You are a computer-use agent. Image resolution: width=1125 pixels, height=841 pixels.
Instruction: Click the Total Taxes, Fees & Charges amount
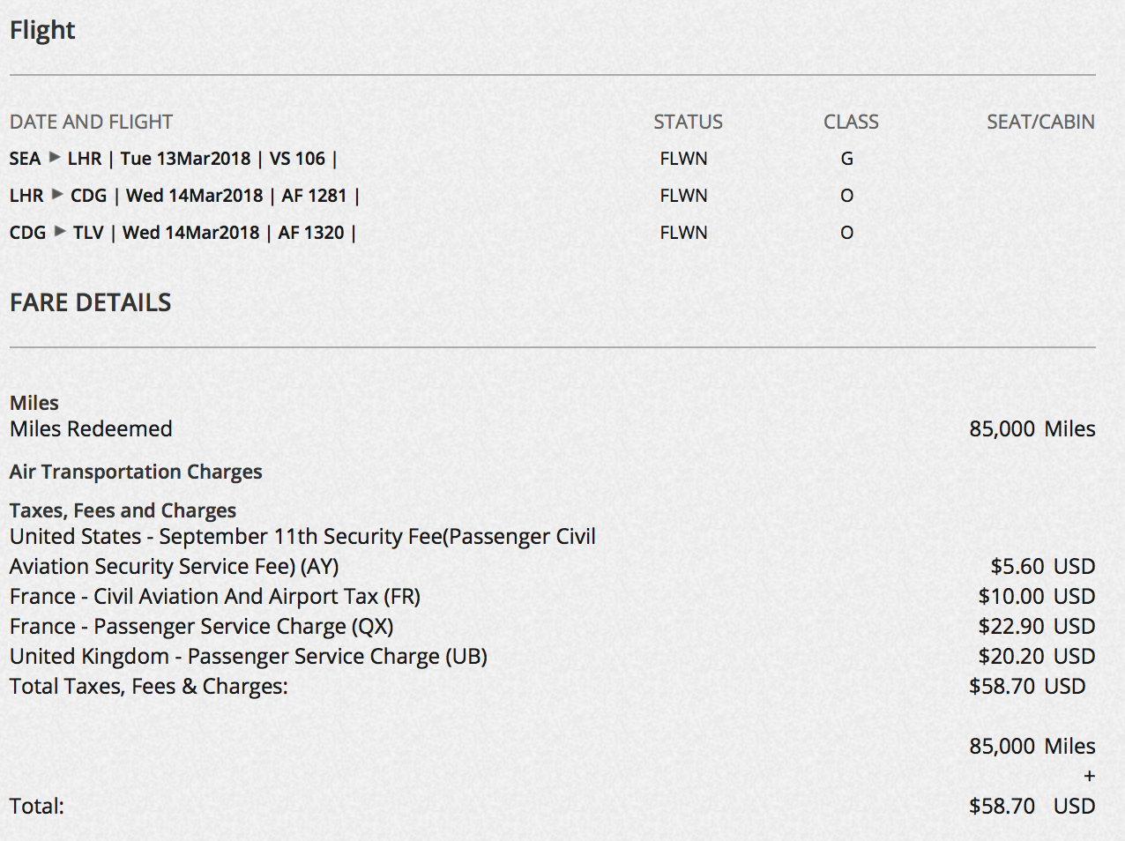(x=1027, y=686)
